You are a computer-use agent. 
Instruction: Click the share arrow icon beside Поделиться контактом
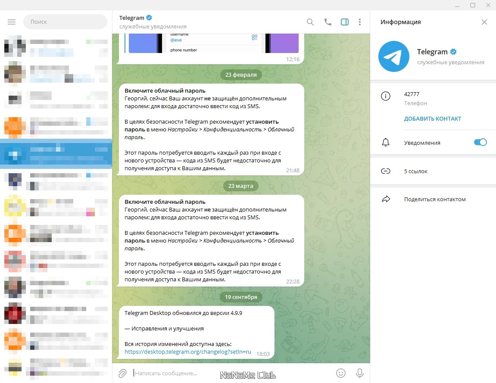[386, 199]
